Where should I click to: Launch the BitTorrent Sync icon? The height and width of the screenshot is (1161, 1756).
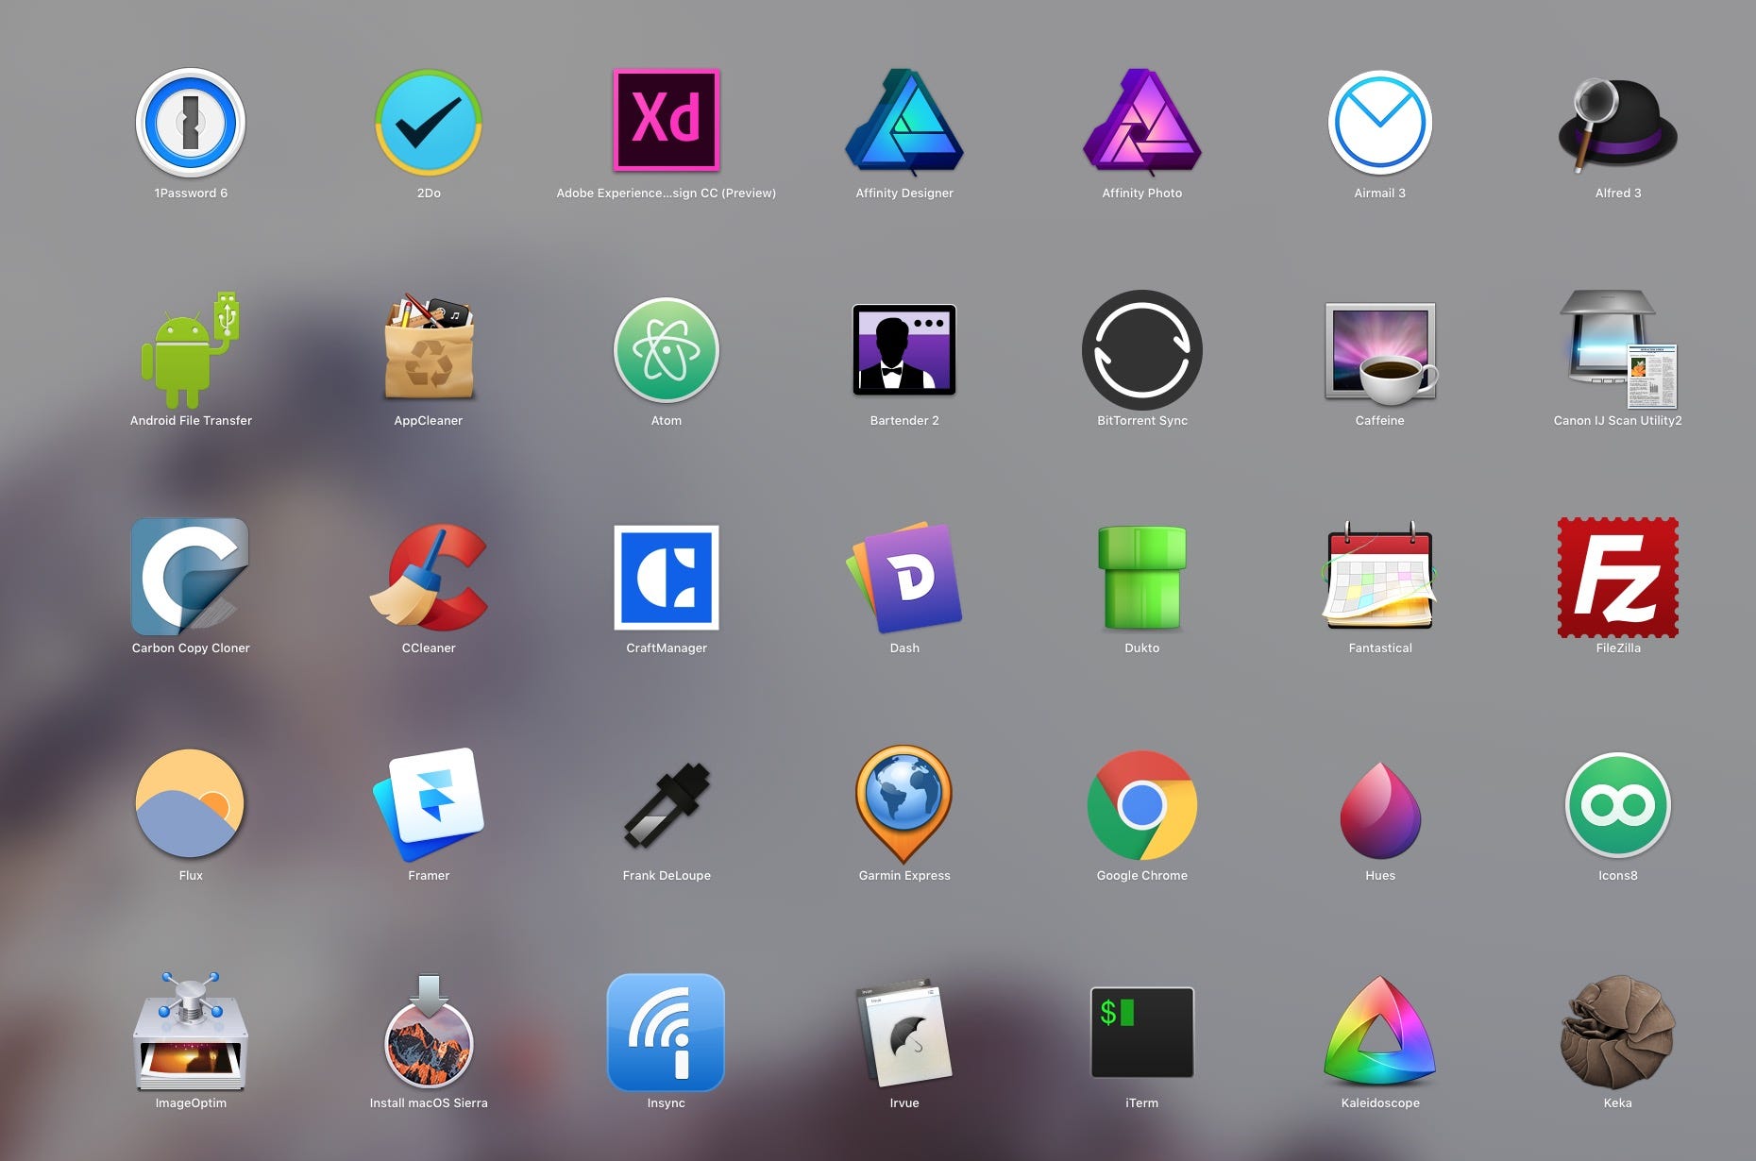1142,350
